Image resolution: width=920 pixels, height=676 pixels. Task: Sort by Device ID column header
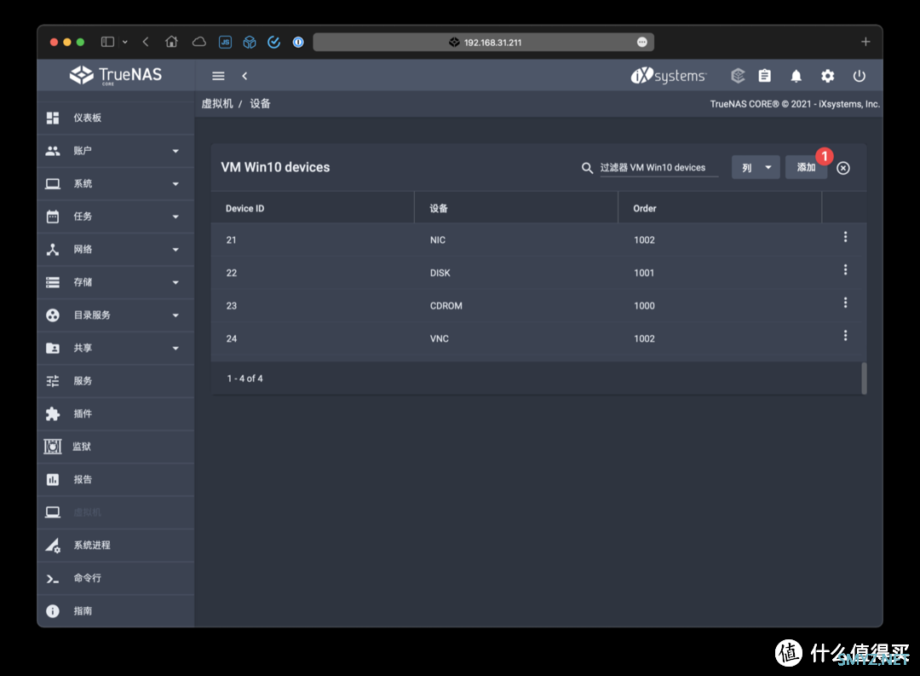(x=244, y=209)
